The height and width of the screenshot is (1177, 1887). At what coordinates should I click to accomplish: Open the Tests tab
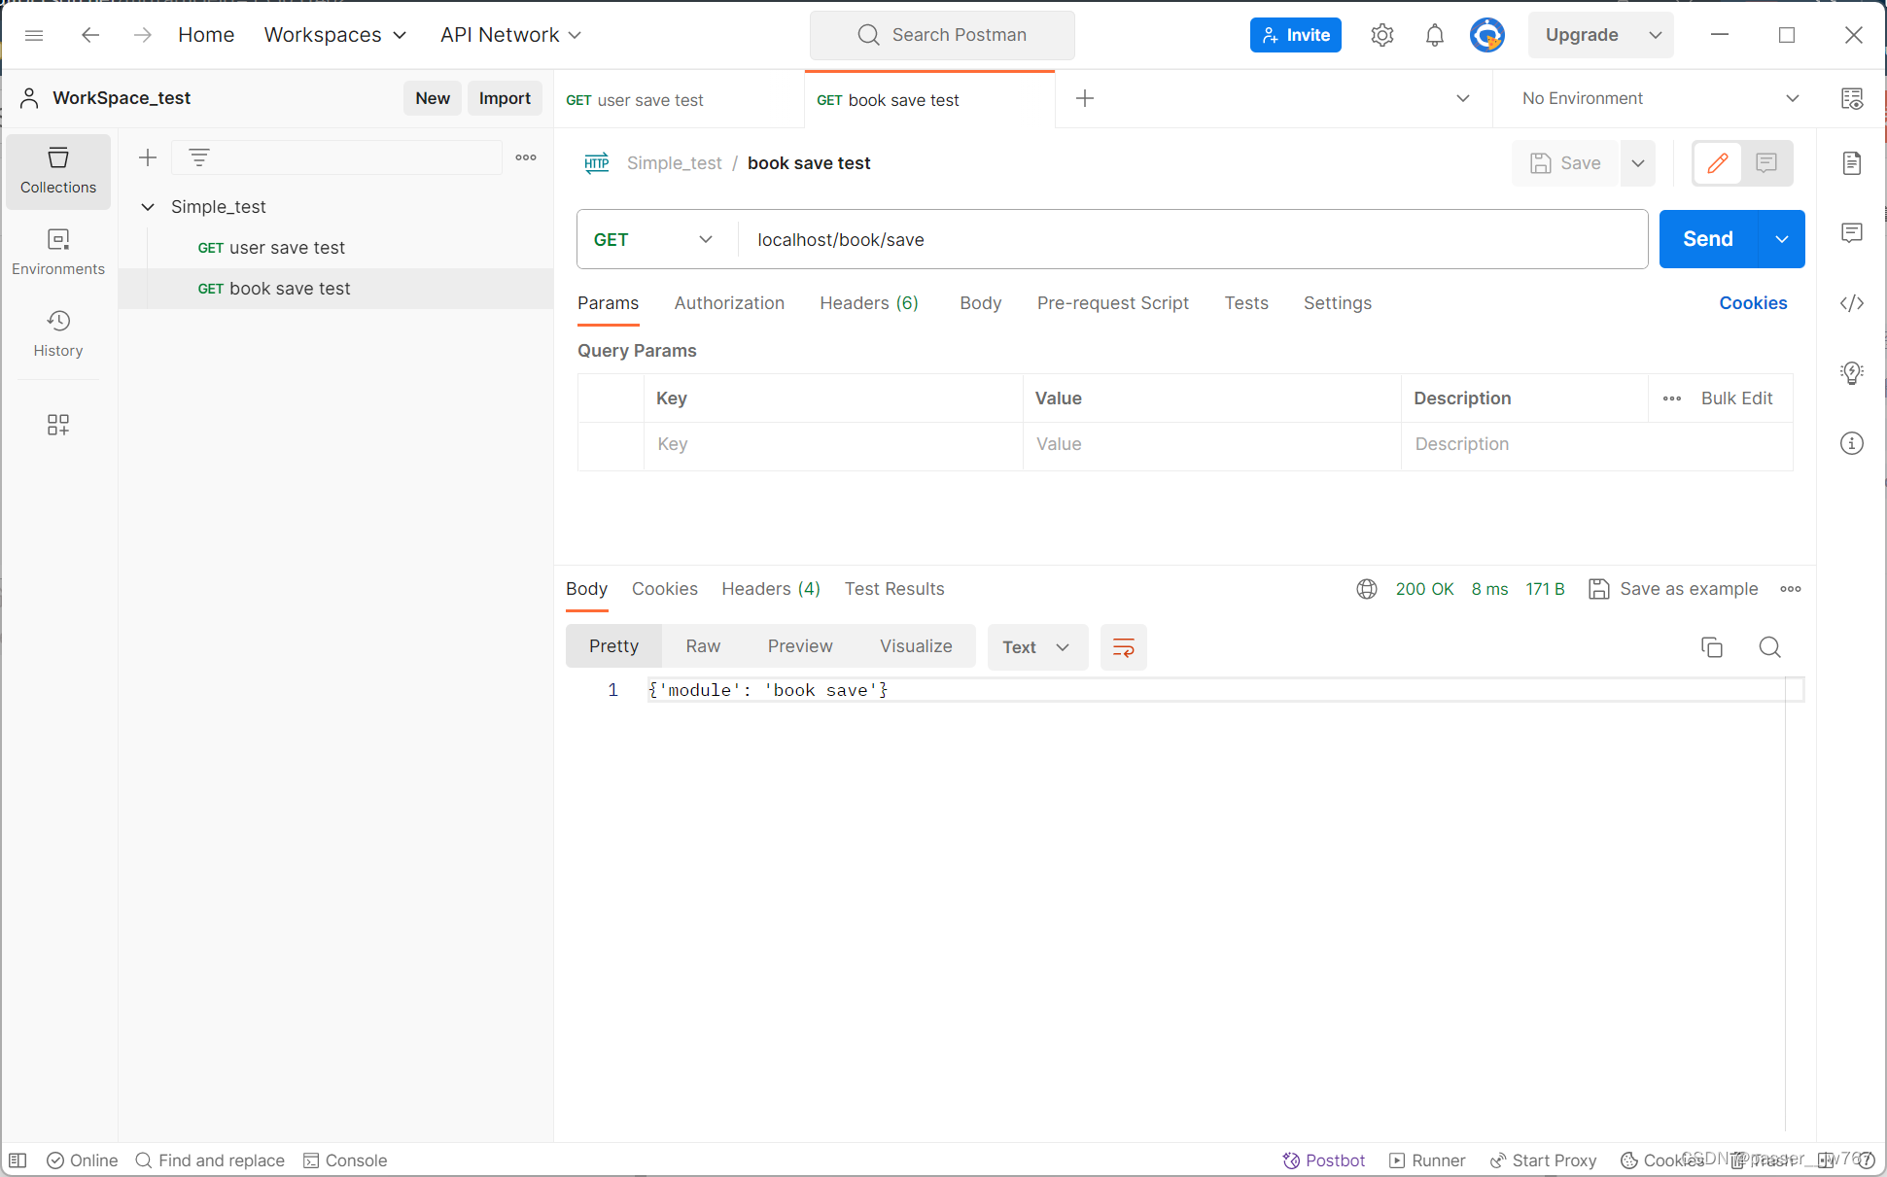point(1246,303)
